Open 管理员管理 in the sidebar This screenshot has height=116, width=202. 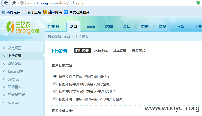coord(16,95)
